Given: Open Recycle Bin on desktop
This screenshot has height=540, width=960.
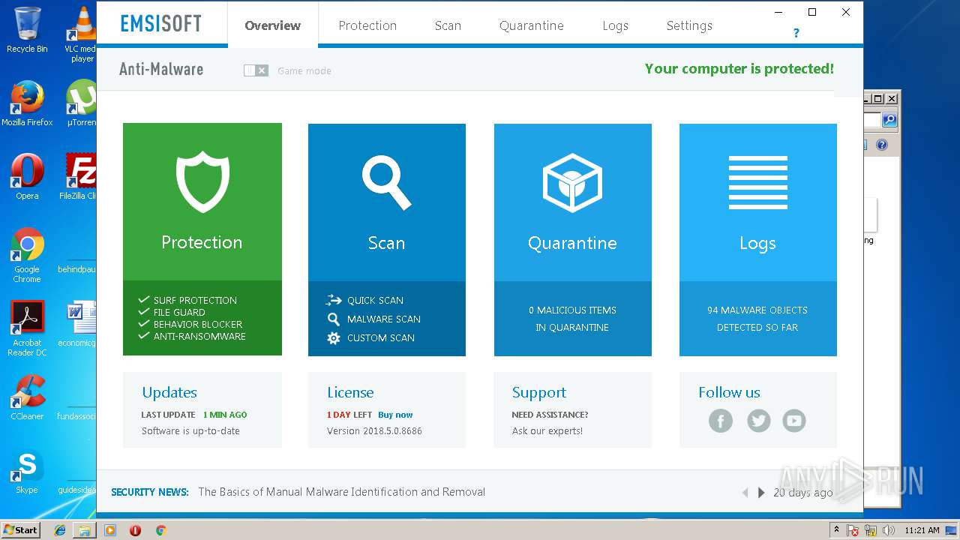Looking at the screenshot, I should coord(27,30).
